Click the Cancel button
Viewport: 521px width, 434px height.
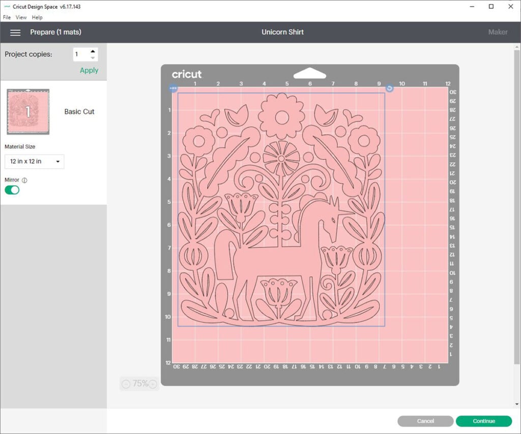425,421
